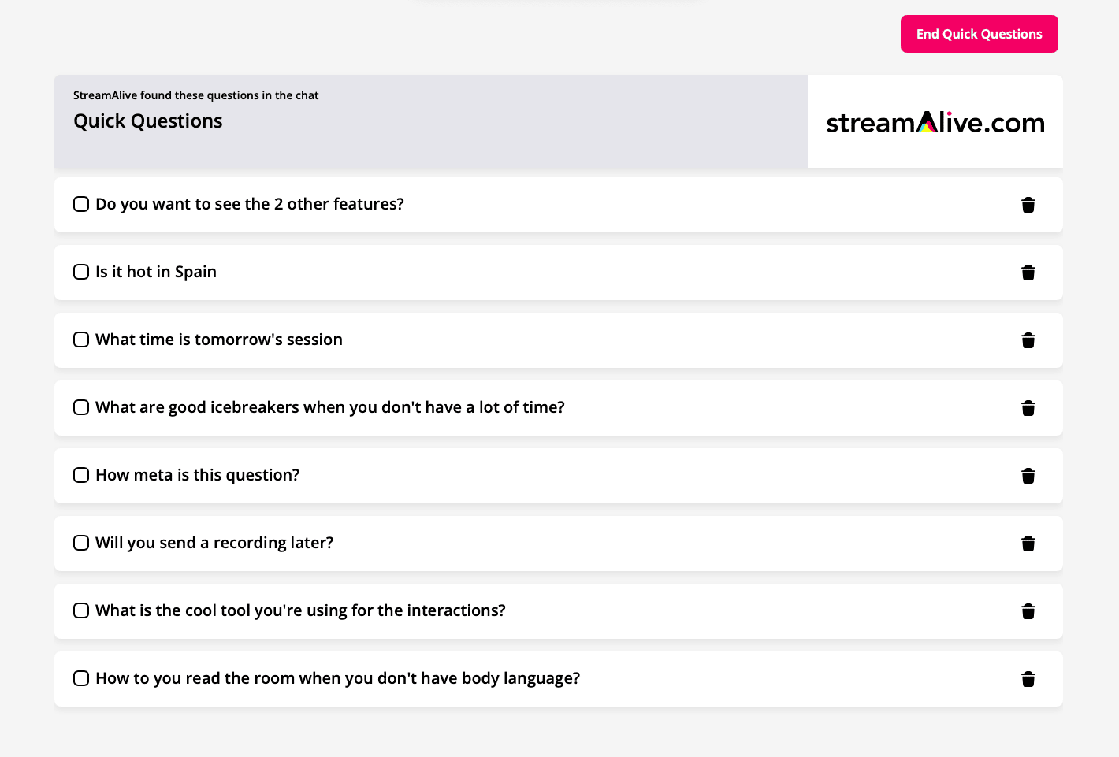Delete the "Is it hot in Spain" question
Screen dimensions: 1119x757
[x=1028, y=273]
